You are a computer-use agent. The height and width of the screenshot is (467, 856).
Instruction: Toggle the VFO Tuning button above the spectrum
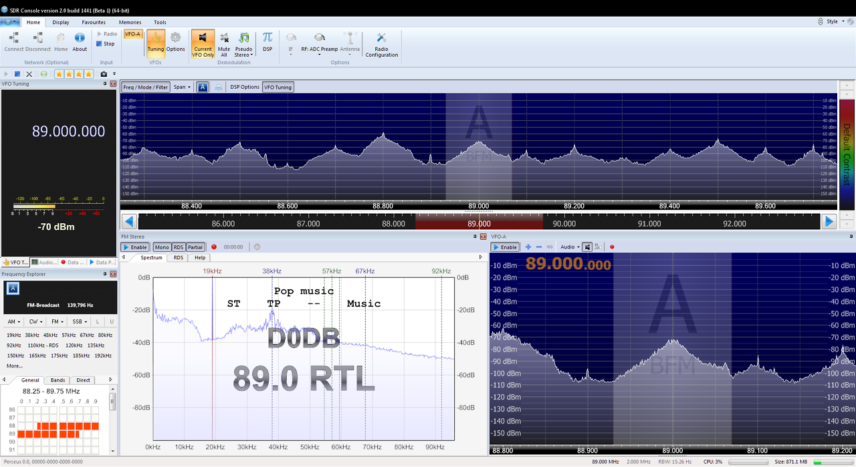278,87
